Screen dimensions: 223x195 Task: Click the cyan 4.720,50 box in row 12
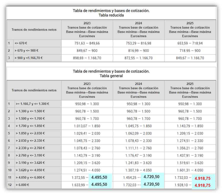tap(151, 184)
